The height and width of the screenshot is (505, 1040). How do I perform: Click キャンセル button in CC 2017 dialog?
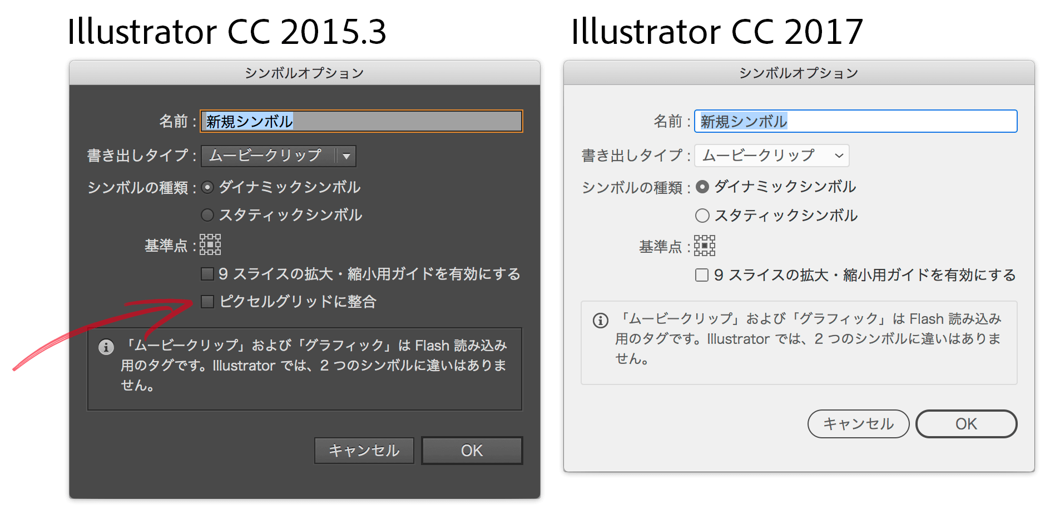(x=859, y=424)
